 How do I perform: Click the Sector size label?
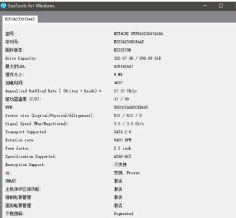[50, 115]
